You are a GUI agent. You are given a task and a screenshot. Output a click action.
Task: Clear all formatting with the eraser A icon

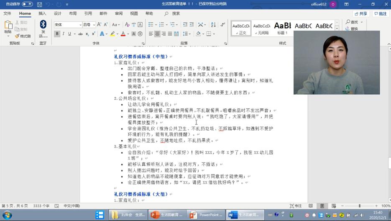127,24
